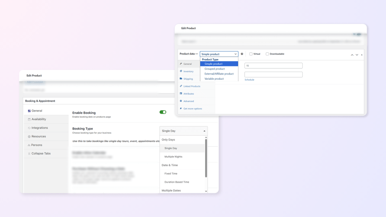Screen dimensions: 386x217
Task: Choose Variable product from Product Type list
Action: (214, 79)
